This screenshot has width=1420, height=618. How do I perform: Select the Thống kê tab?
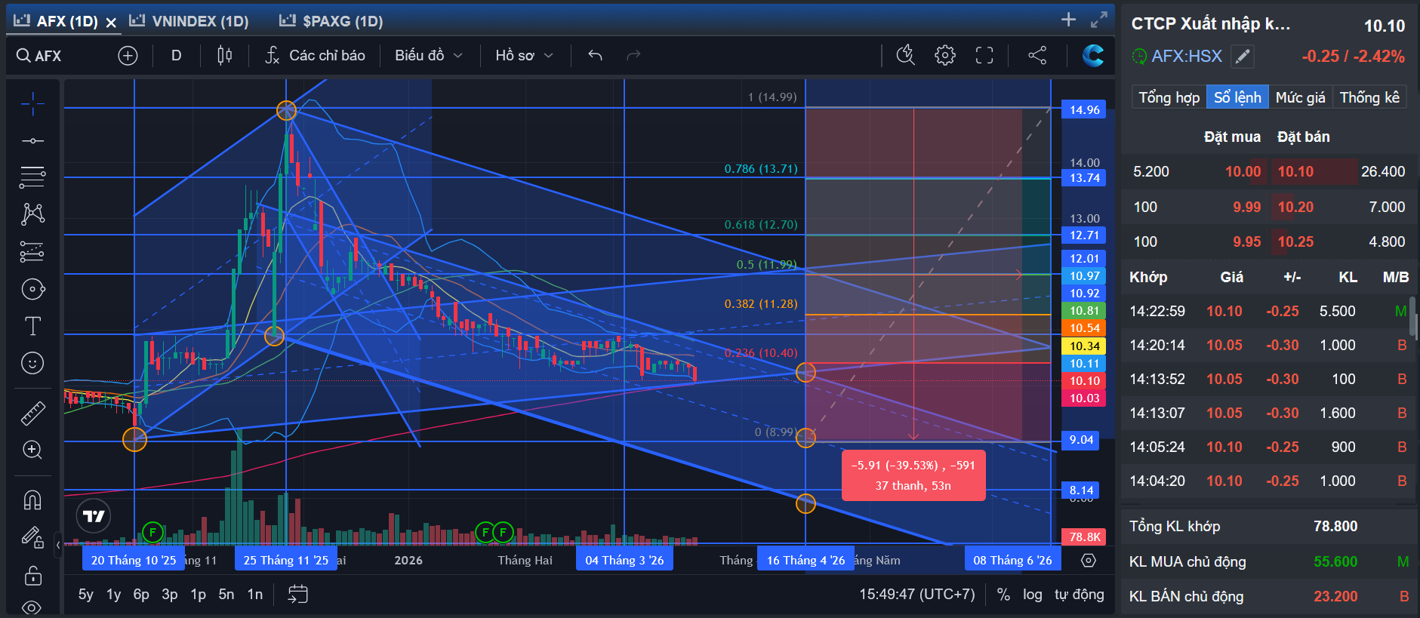click(x=1369, y=97)
